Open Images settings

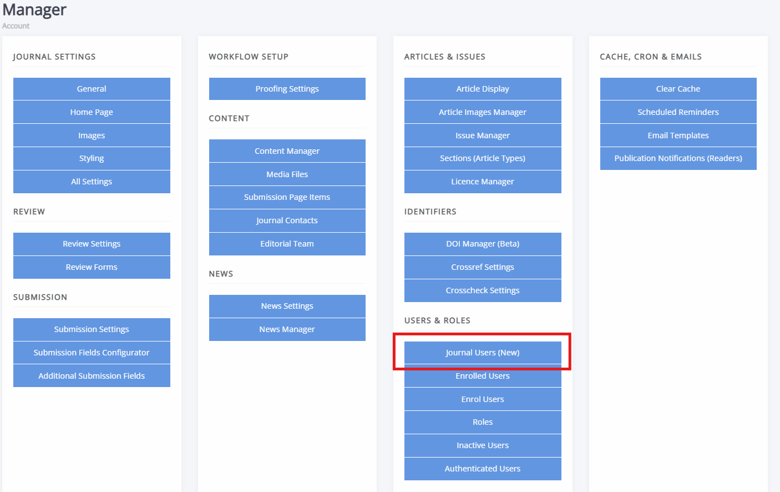(x=92, y=135)
